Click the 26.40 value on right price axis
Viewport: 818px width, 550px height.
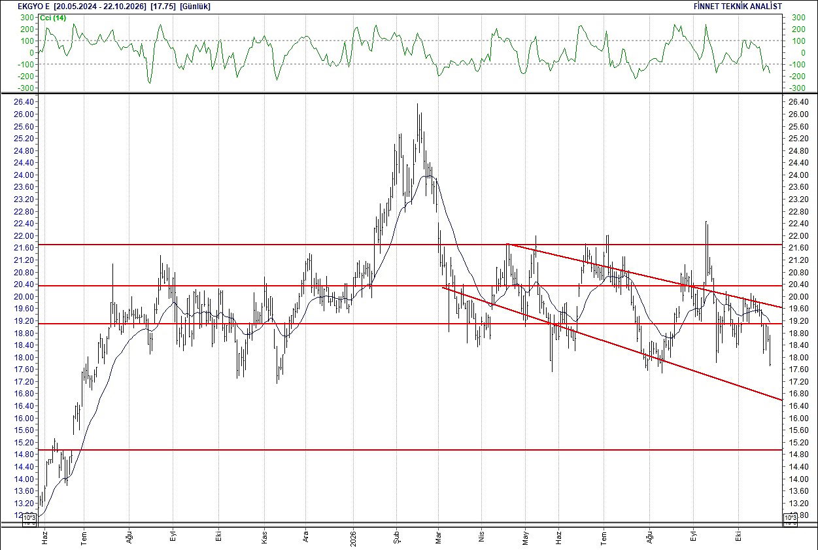[x=797, y=102]
